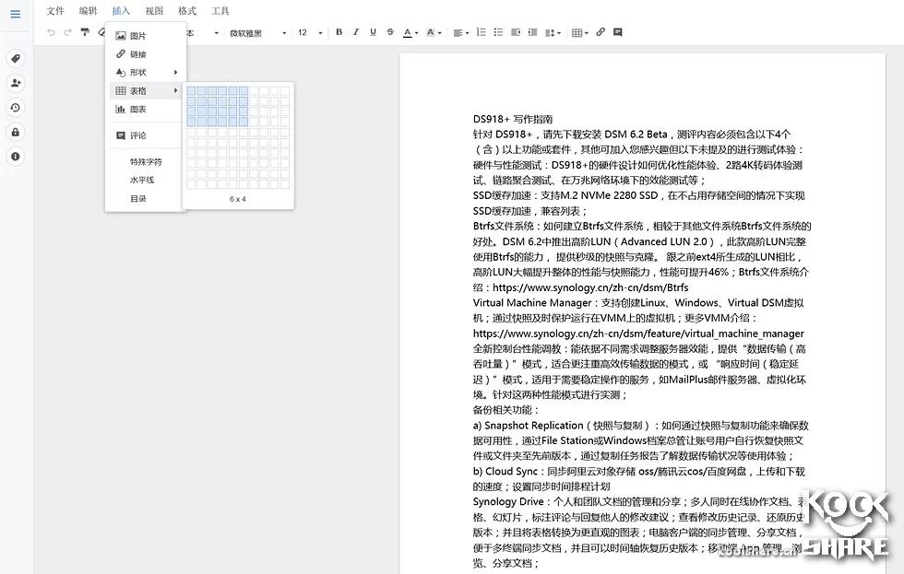Toggle bold formatting
Viewport: 904px width, 574px height.
[339, 32]
